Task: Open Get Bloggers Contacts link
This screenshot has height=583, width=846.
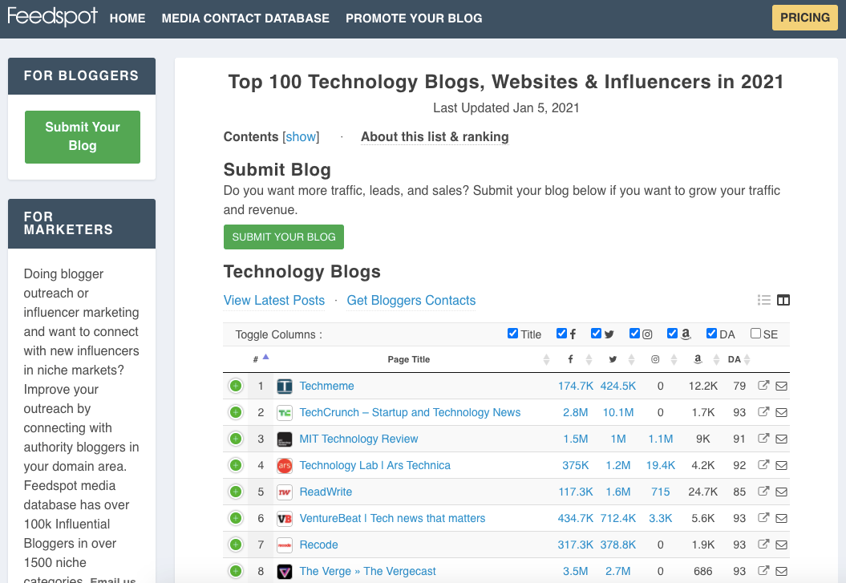Action: tap(411, 301)
